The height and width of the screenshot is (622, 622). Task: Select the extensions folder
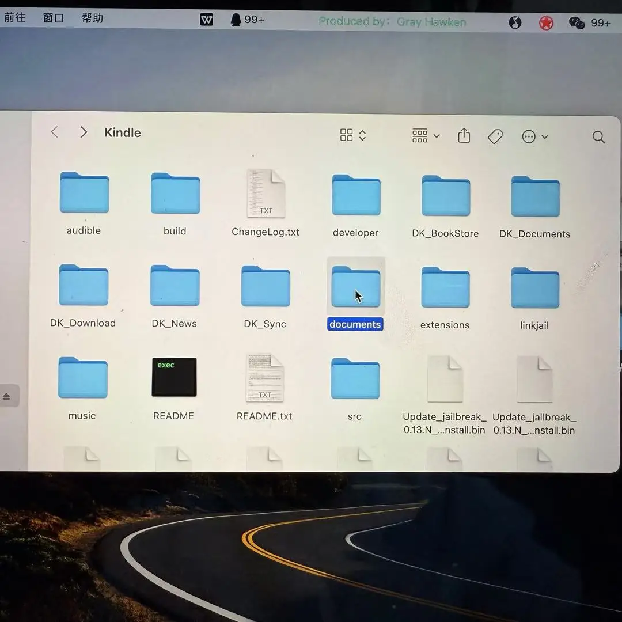(445, 288)
